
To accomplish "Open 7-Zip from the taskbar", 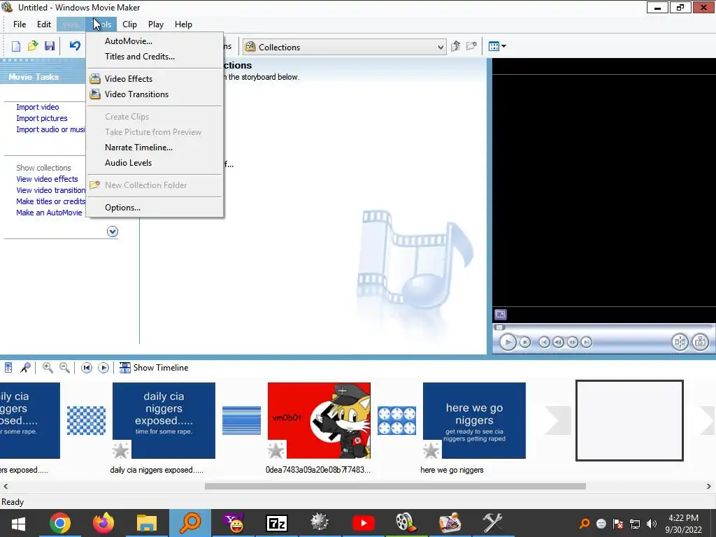I will click(x=277, y=523).
